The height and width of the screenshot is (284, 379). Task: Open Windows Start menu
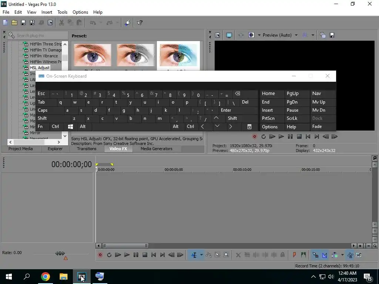tap(9, 277)
